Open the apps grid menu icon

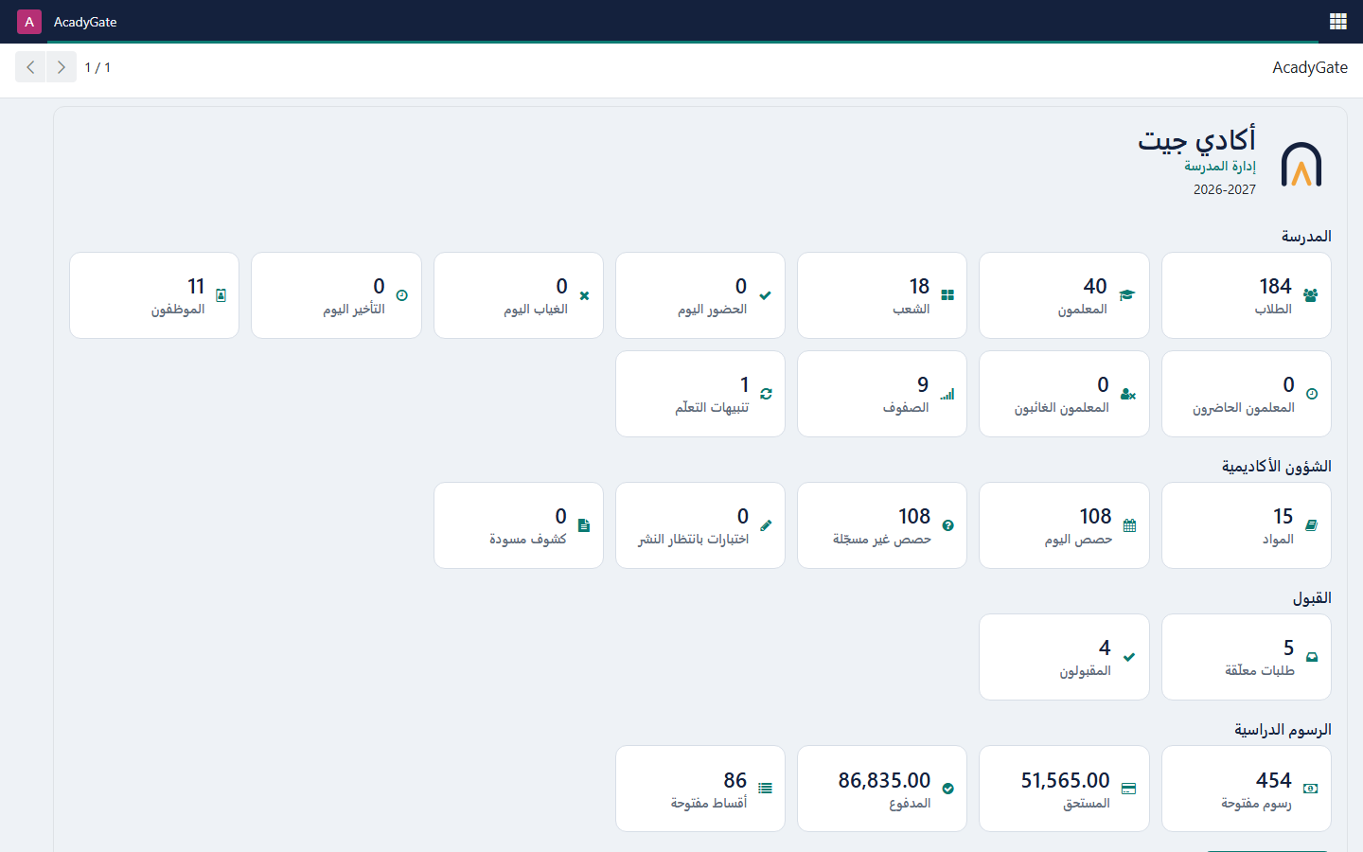(x=1337, y=22)
